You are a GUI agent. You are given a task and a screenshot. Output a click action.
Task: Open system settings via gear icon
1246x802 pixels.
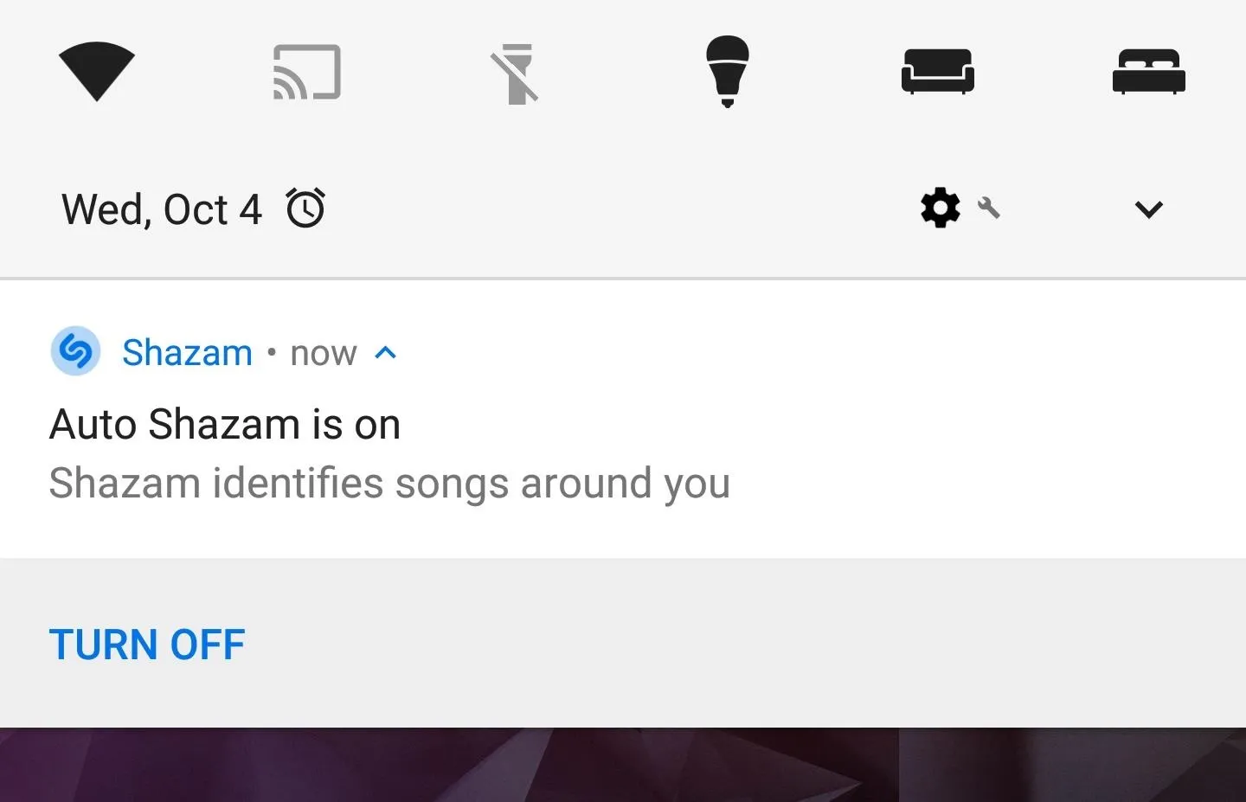(x=941, y=209)
